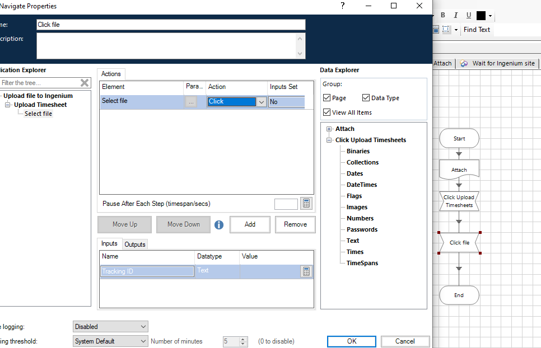Viewport: 541px width, 348px height.
Task: Click the blue info icon
Action: (219, 225)
